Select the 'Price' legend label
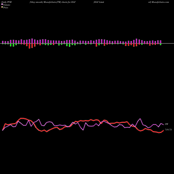Screen dimensions: 174x174 (6, 8)
